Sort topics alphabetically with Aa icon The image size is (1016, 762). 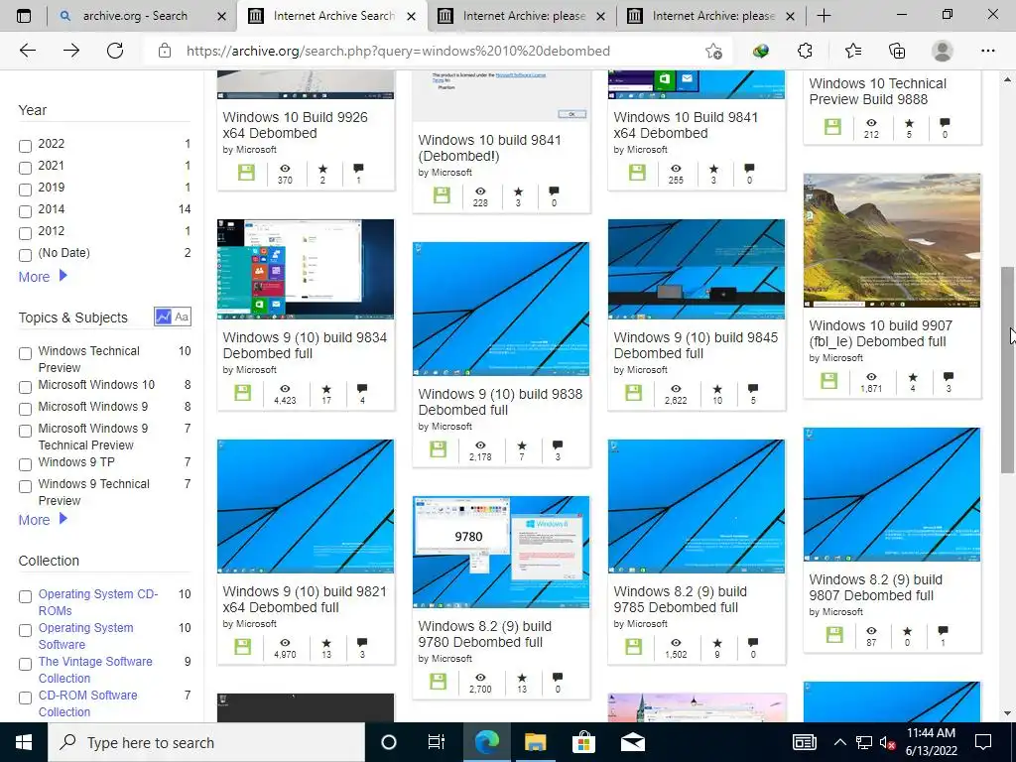click(182, 317)
